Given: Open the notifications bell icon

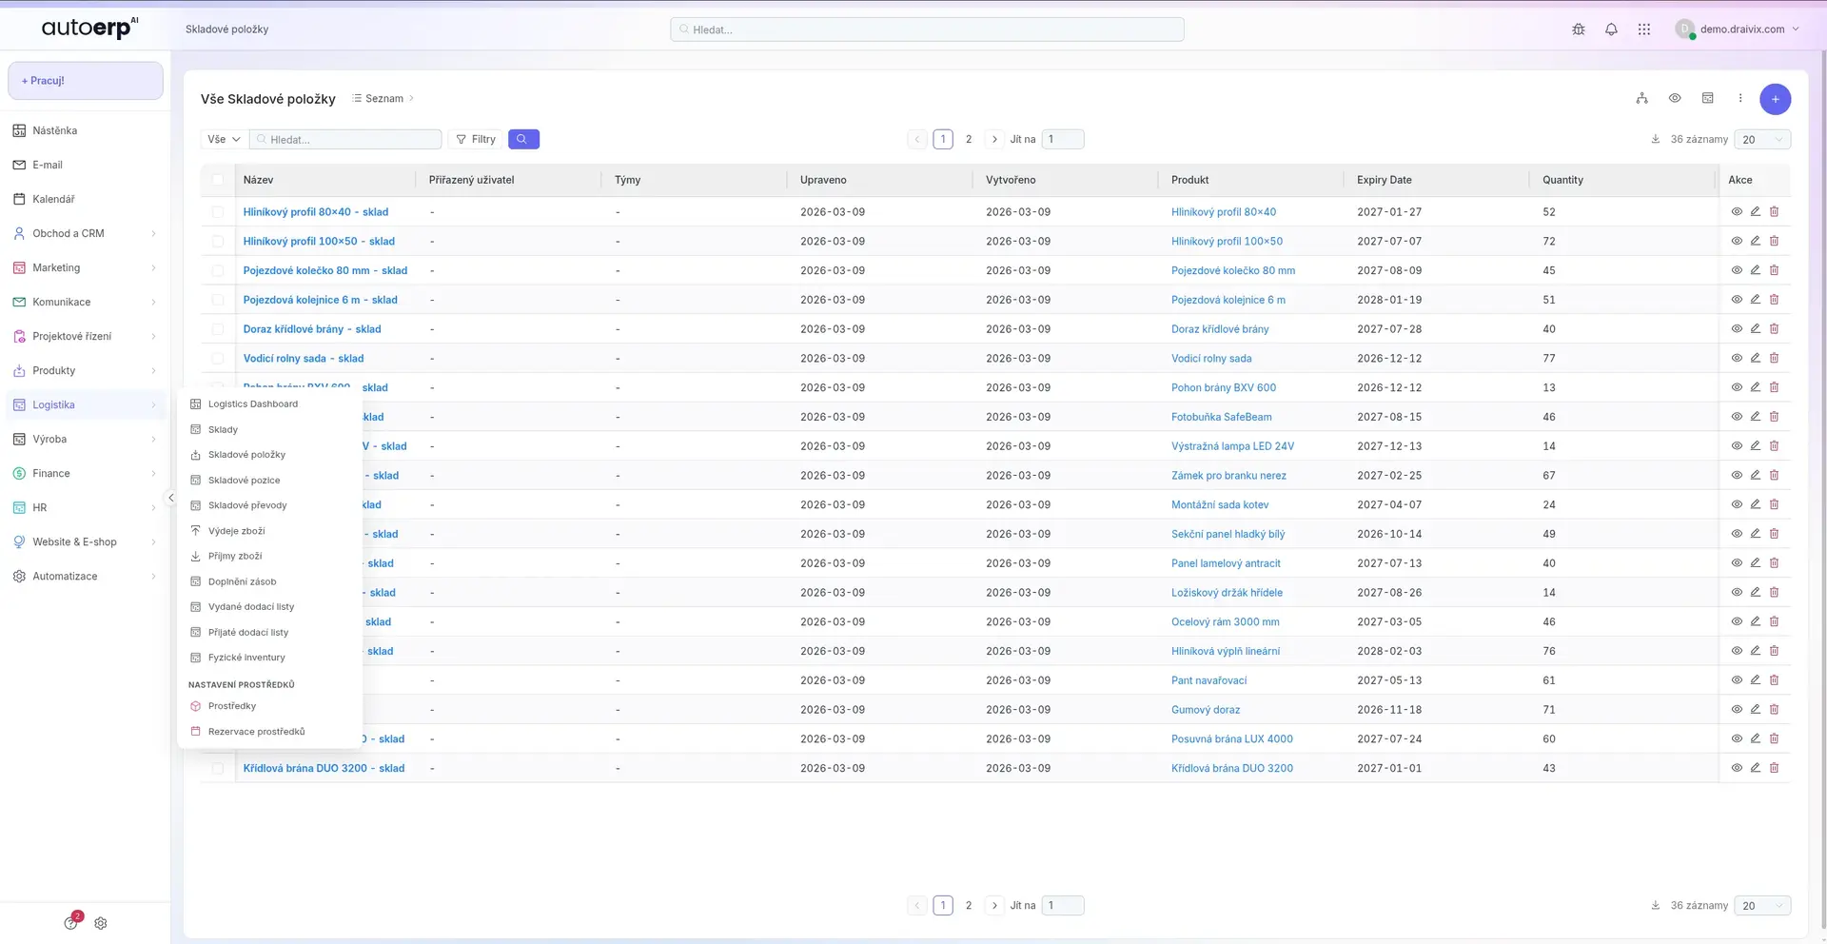Looking at the screenshot, I should [x=1611, y=29].
